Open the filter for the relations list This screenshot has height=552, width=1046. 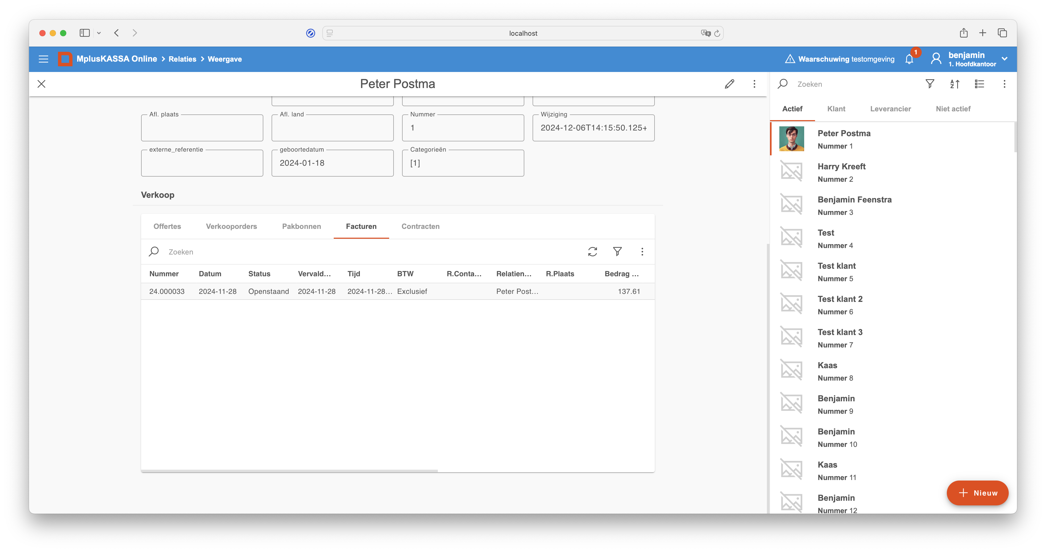click(x=930, y=84)
